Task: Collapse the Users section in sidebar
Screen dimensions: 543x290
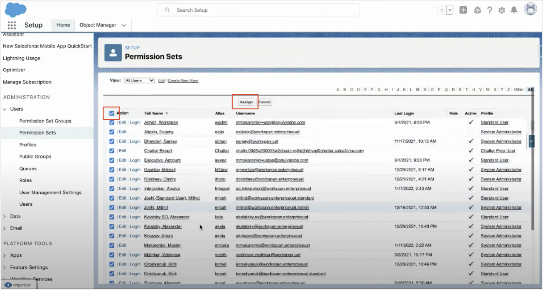Action: [x=4, y=109]
